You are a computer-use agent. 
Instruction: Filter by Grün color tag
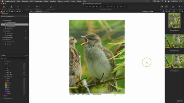(x=7, y=87)
